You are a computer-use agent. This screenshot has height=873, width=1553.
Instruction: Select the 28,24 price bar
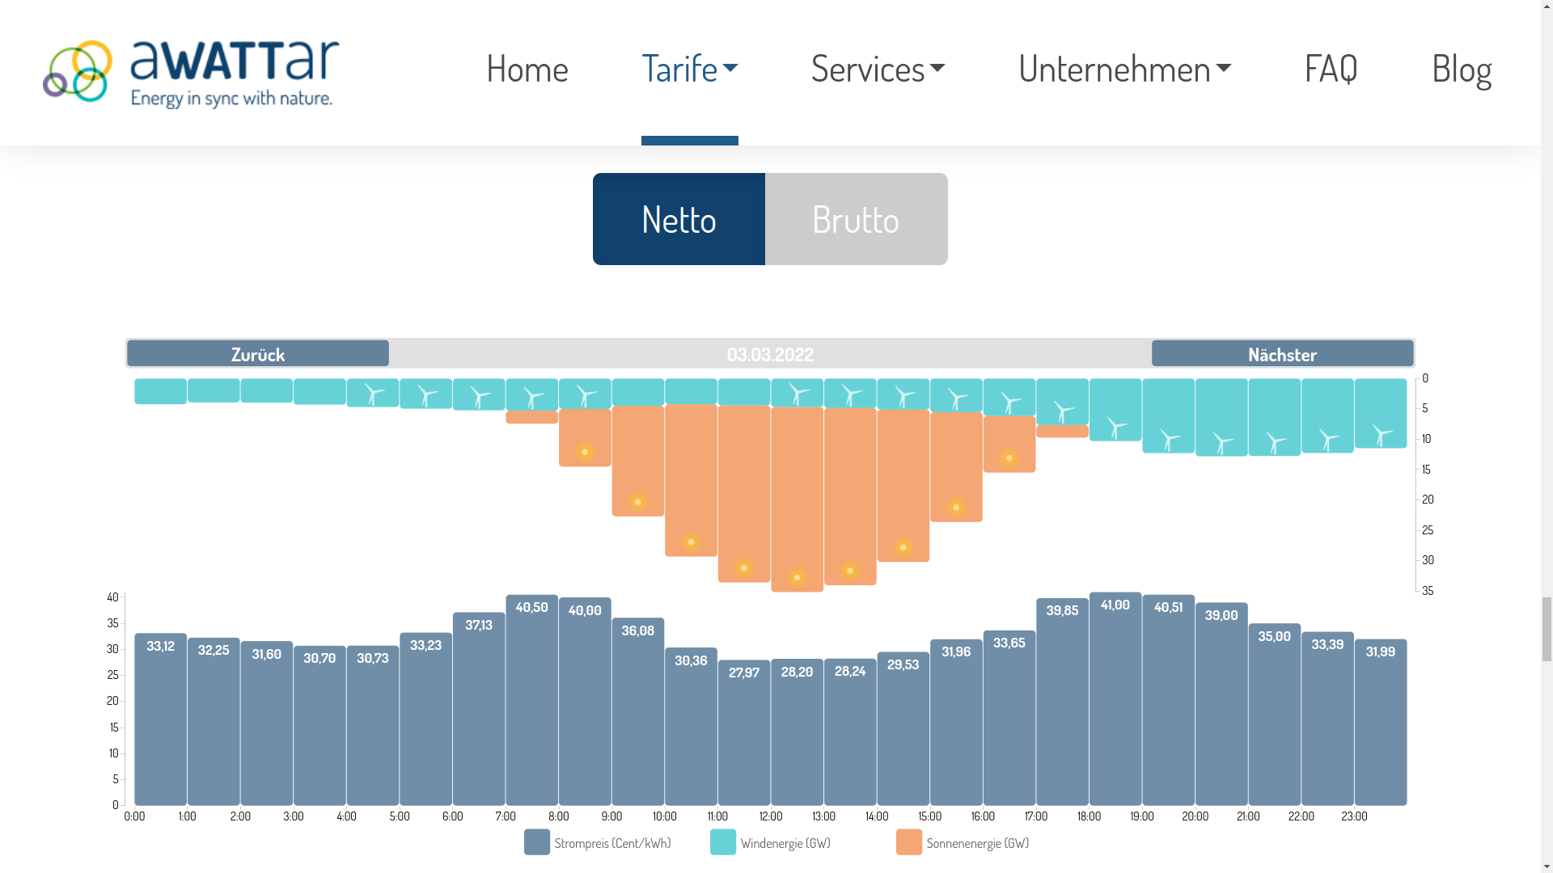(850, 732)
